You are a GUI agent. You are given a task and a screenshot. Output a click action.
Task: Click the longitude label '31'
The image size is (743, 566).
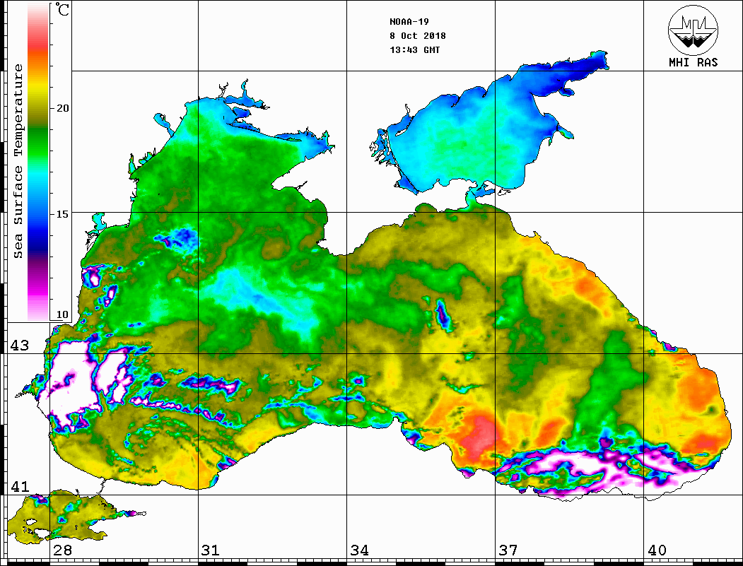pos(211,550)
